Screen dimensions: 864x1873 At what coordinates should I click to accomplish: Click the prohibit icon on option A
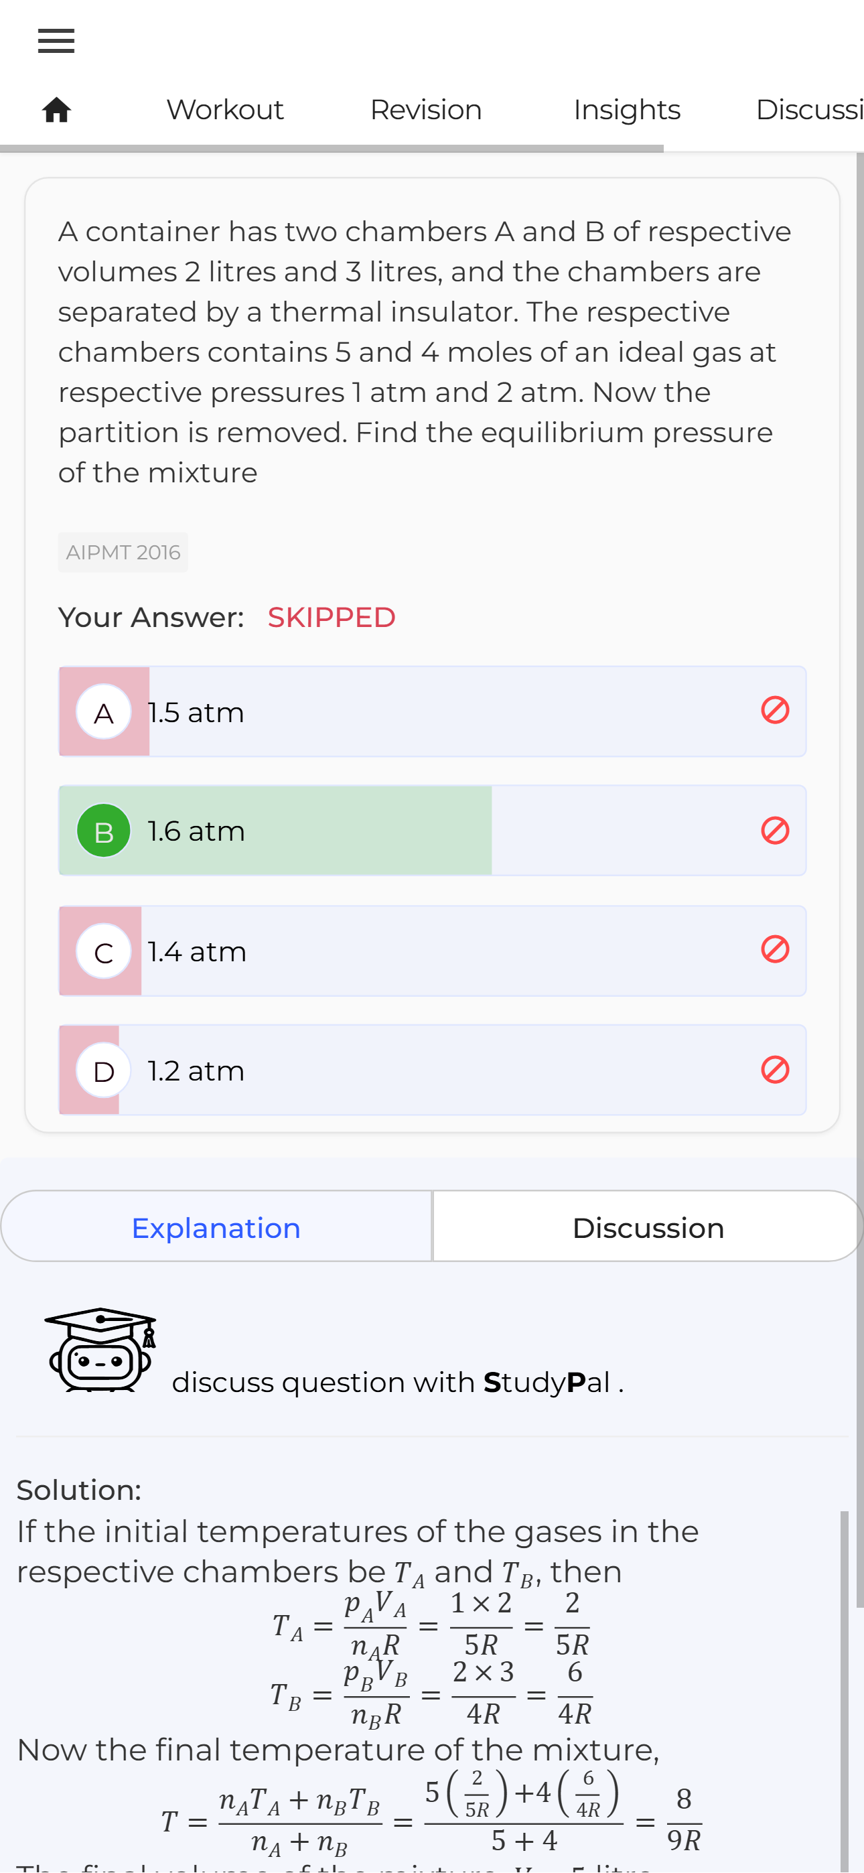coord(774,710)
